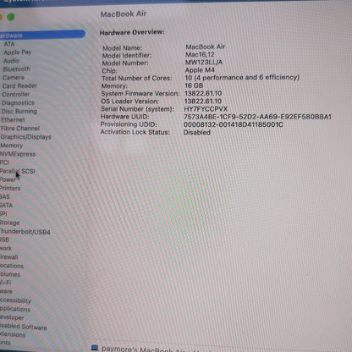
Task: Open Graphics/Displays section
Action: pos(26,137)
